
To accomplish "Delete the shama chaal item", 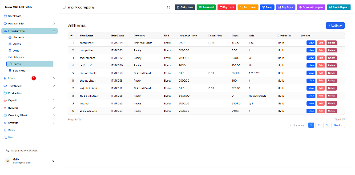I will point(331,73).
